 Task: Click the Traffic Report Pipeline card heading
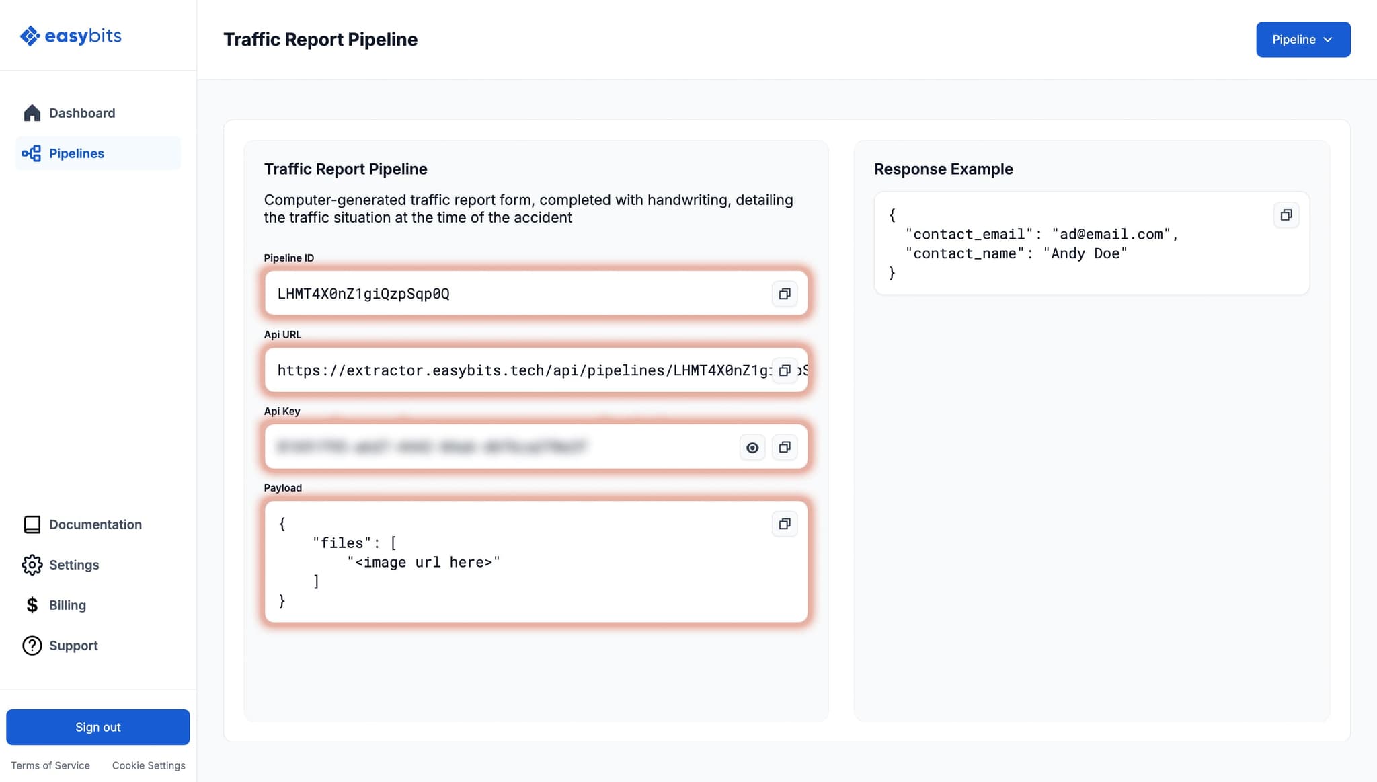point(346,169)
